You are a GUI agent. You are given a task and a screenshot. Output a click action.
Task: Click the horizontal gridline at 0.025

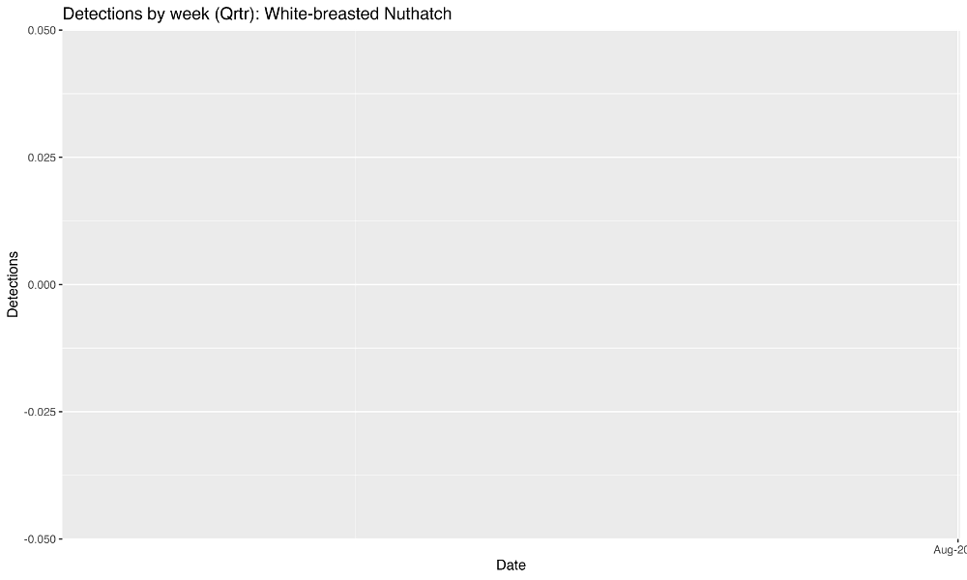[511, 158]
